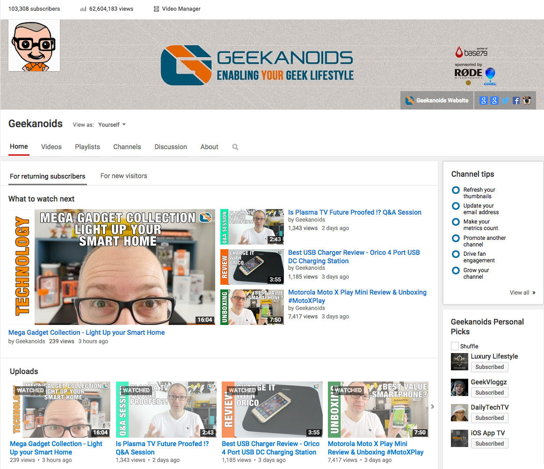Open Mega Gadget Collection title under featured video
Screen dimensions: 544x469
click(87, 332)
